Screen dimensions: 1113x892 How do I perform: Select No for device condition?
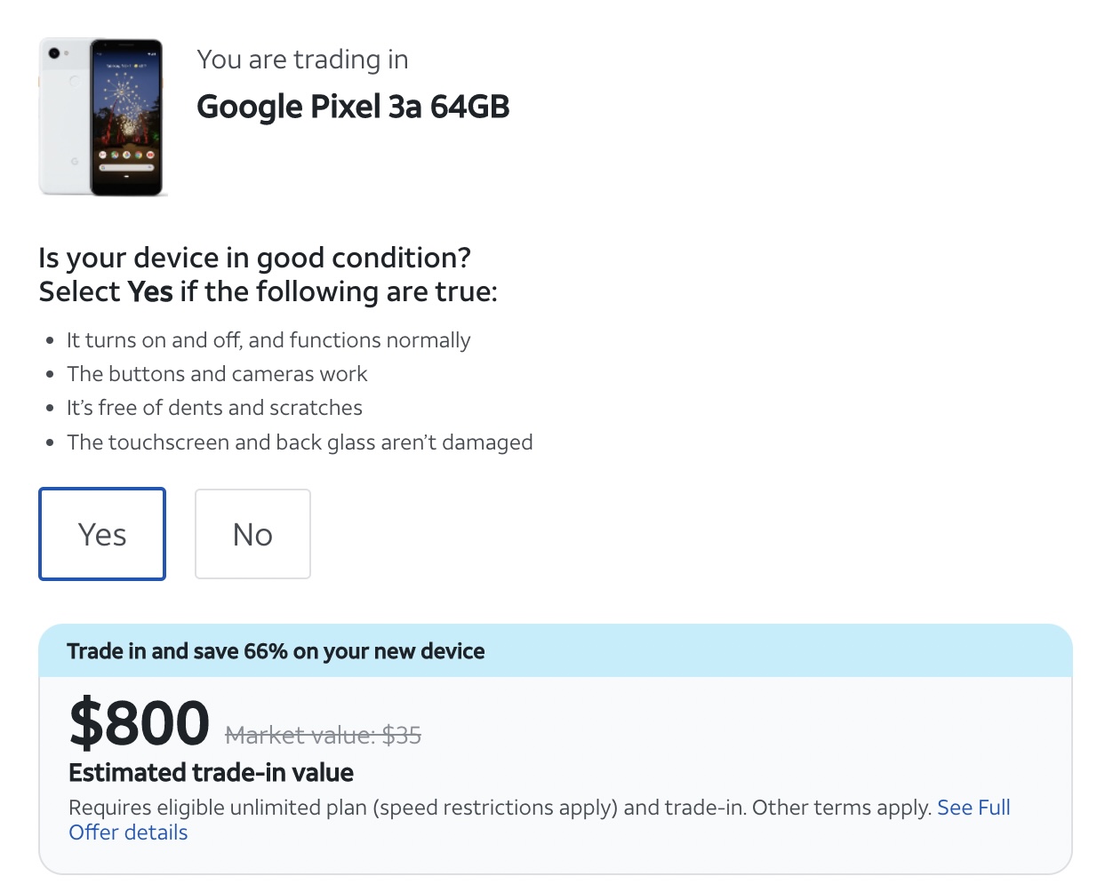[252, 534]
